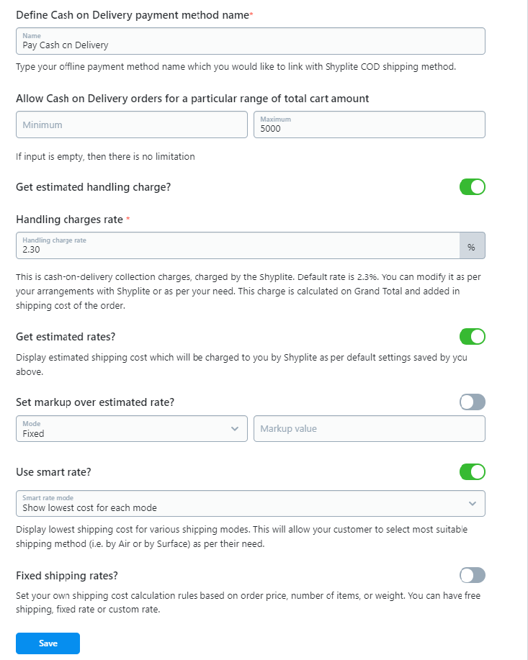Image resolution: width=528 pixels, height=660 pixels.
Task: Disable the Get estimated rates toggle
Action: point(473,336)
